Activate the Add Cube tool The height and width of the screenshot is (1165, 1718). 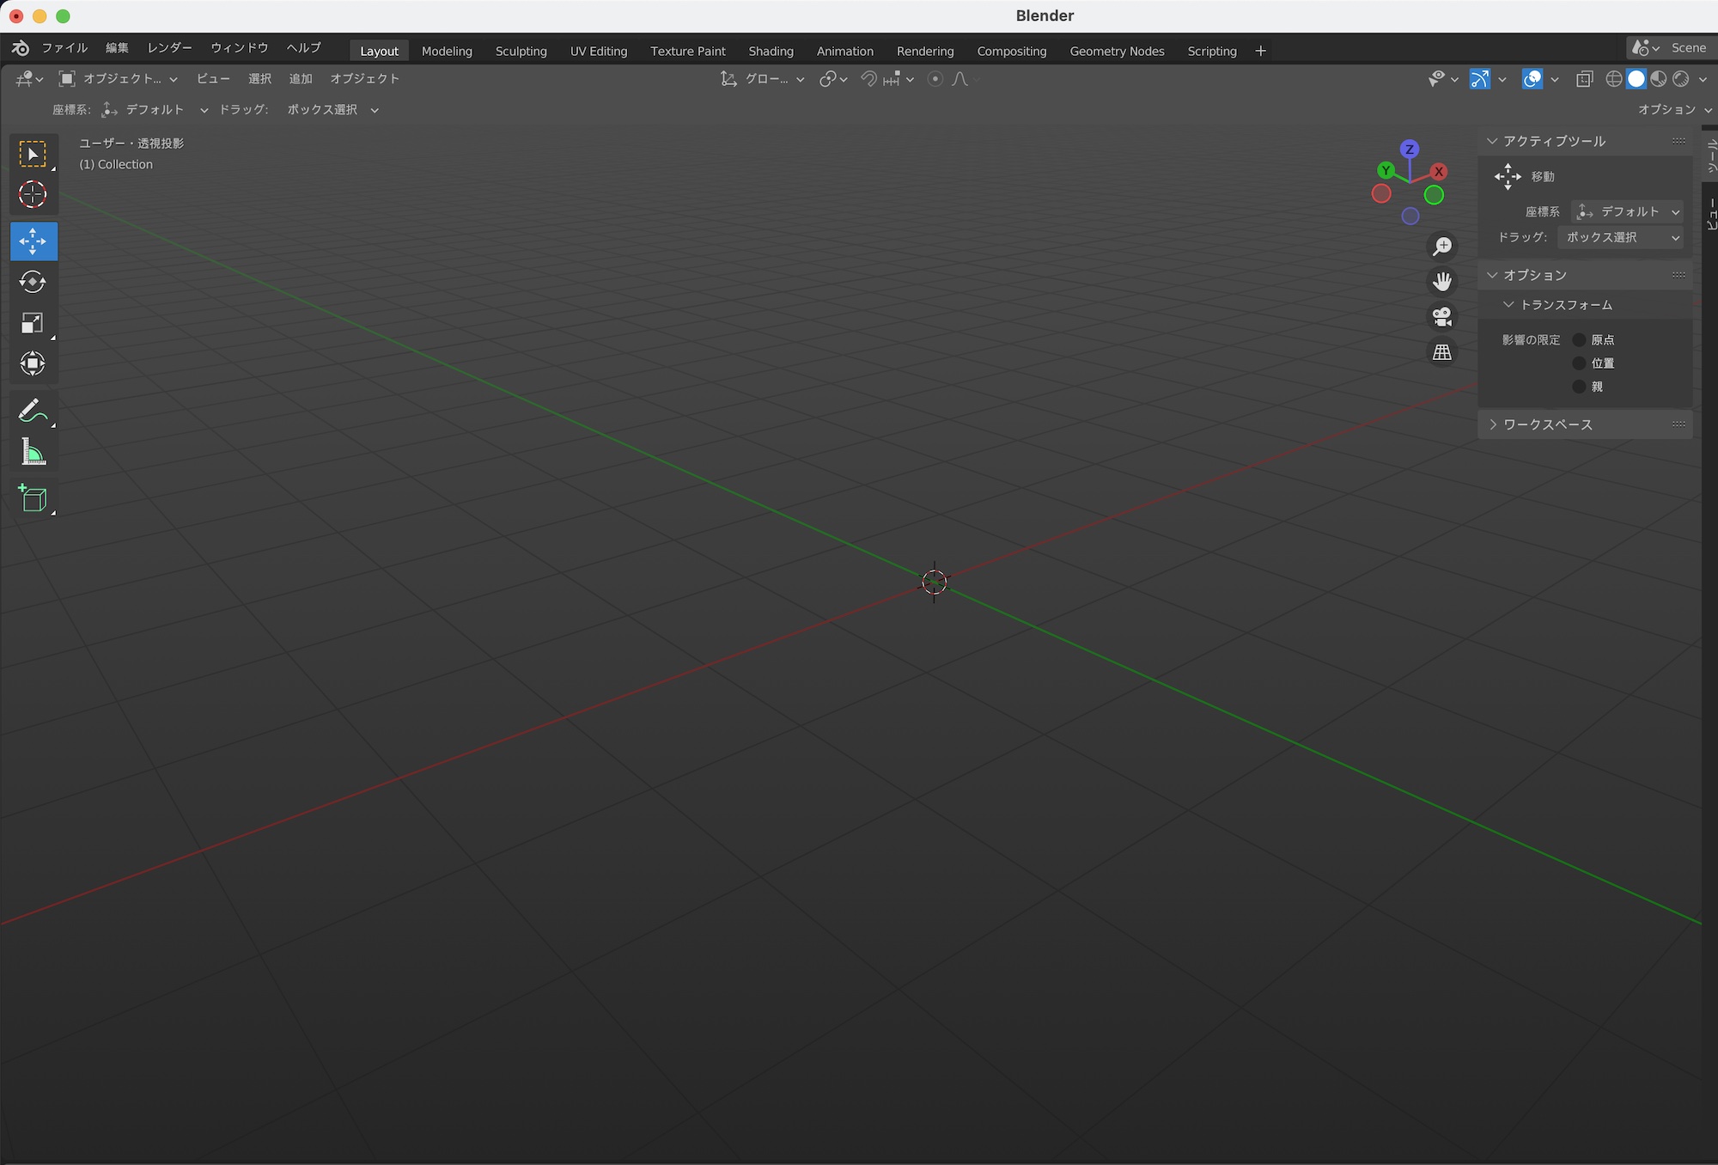pyautogui.click(x=33, y=498)
